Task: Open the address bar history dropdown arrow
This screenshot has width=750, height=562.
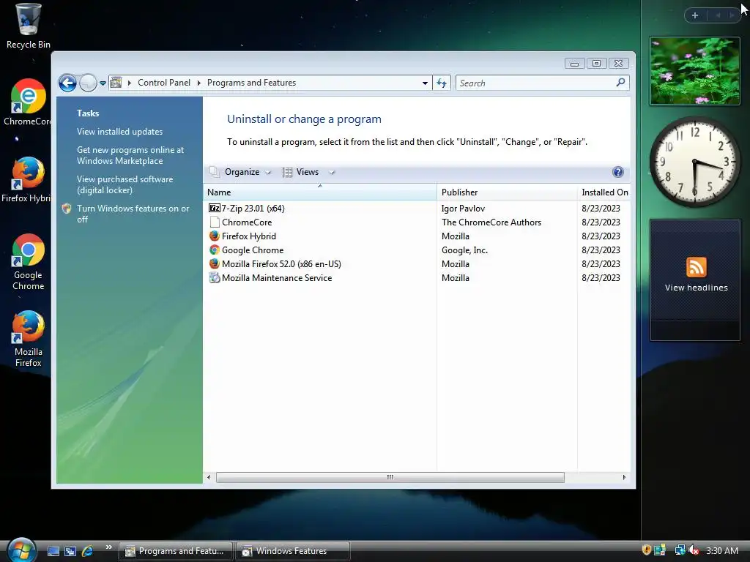Action: point(425,83)
